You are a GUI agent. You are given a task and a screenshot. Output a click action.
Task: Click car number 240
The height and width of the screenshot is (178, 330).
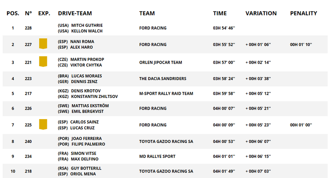(29, 141)
